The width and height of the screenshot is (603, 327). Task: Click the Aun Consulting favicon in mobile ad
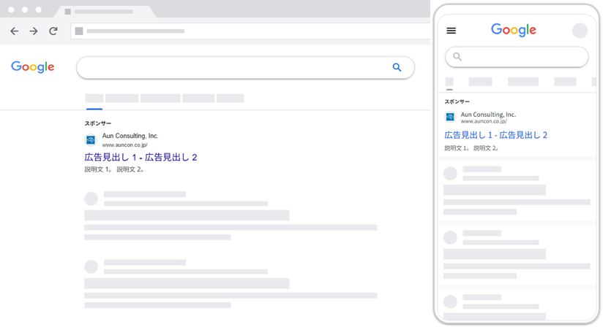pyautogui.click(x=450, y=117)
